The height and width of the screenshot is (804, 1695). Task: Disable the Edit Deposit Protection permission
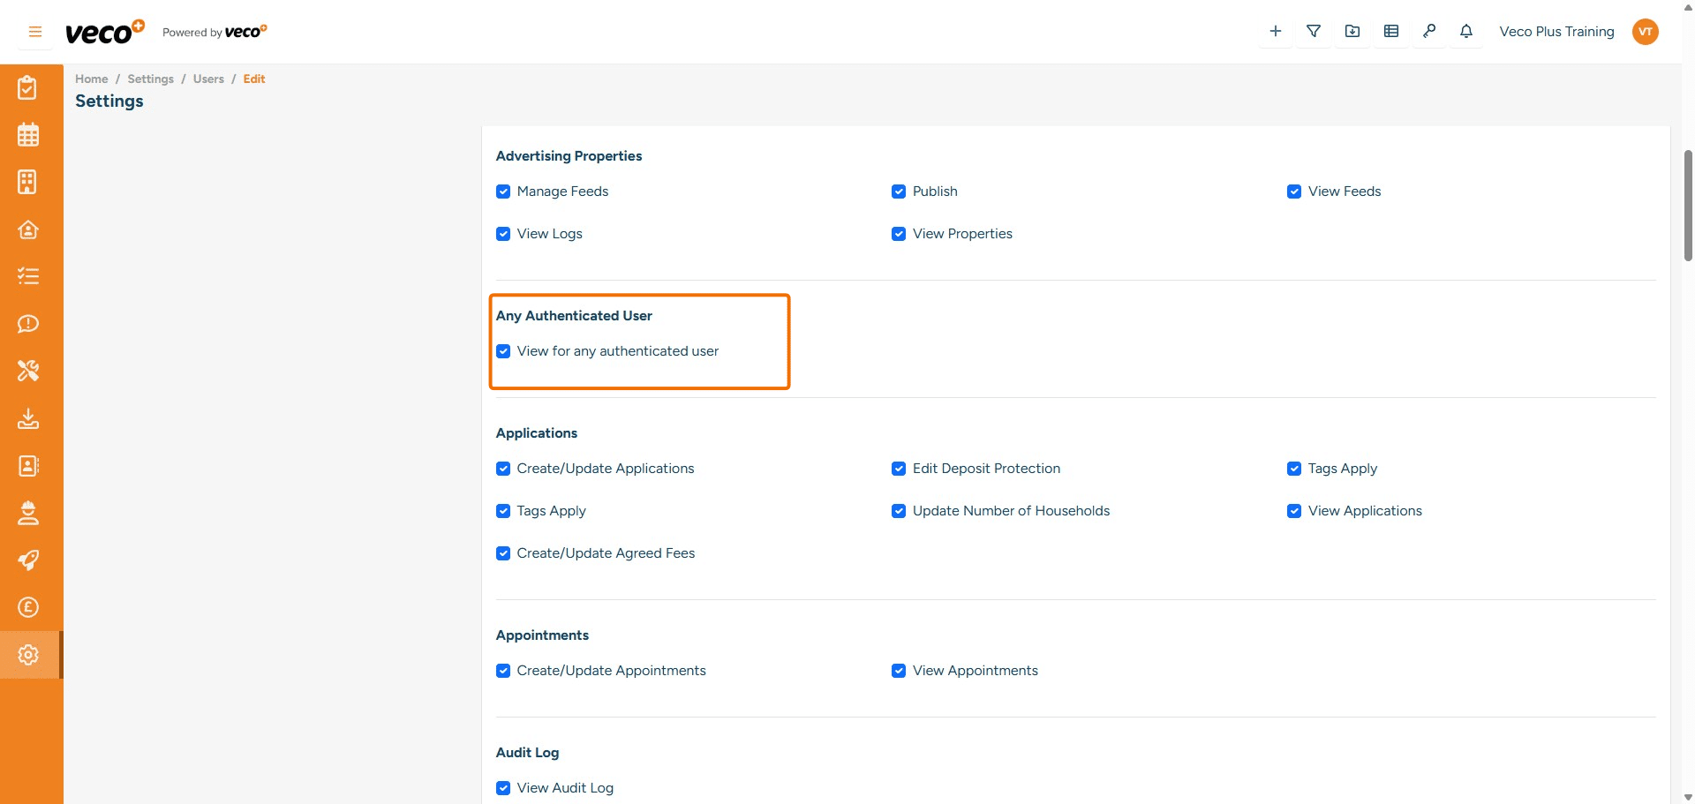pos(899,469)
